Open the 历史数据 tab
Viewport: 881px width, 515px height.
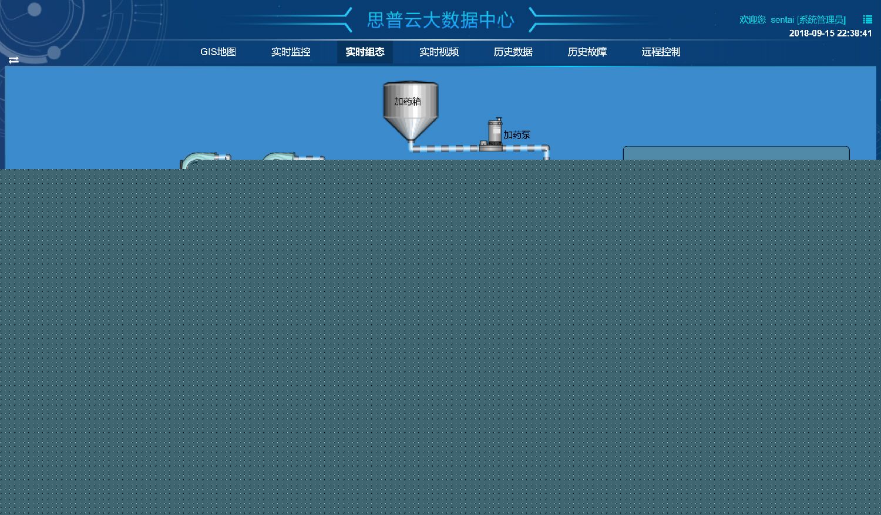point(512,52)
